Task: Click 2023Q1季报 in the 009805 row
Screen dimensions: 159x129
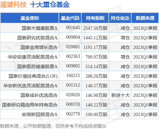Action: click(x=145, y=66)
